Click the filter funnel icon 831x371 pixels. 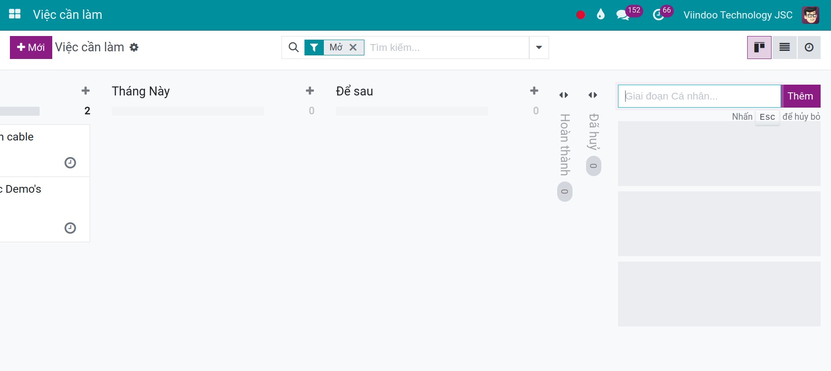click(314, 47)
